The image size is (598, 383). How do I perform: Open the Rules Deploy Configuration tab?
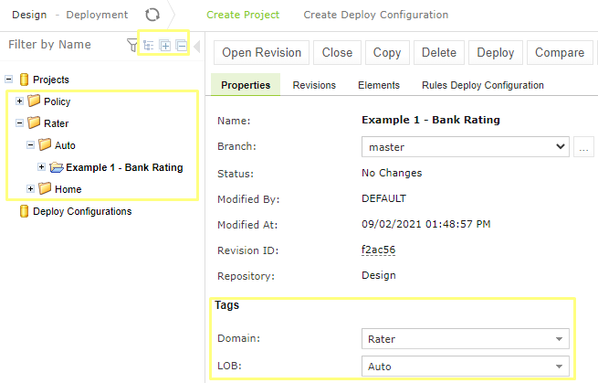click(x=482, y=85)
